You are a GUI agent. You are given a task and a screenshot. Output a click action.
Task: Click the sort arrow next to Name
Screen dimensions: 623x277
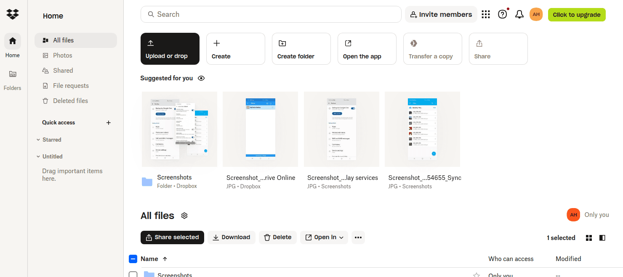[165, 259]
